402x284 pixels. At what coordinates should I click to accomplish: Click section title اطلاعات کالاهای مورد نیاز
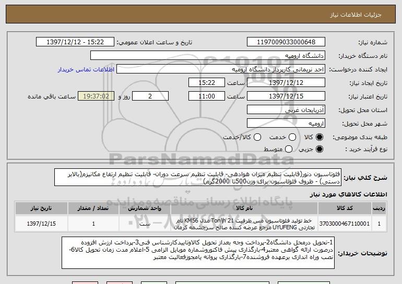pyautogui.click(x=348, y=194)
